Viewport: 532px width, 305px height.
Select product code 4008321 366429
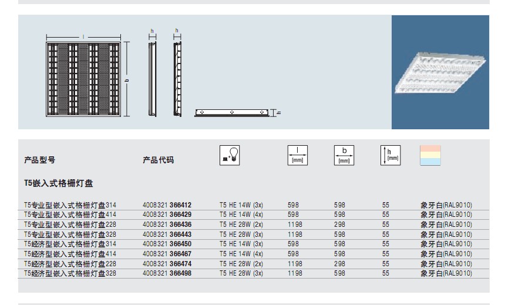click(167, 215)
